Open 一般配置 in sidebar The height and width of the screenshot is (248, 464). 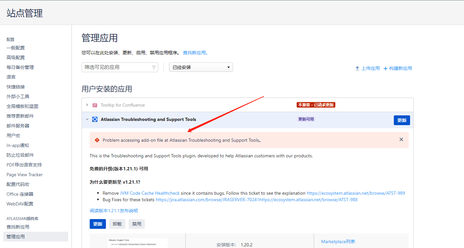click(x=16, y=48)
